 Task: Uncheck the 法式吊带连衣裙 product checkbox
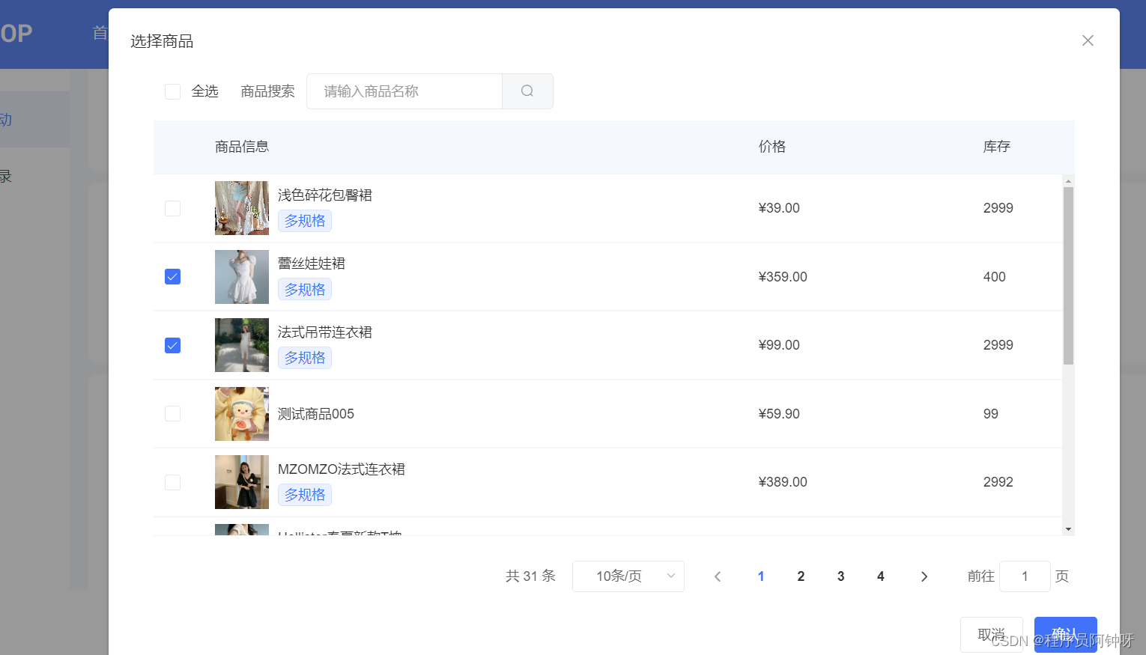(x=172, y=345)
